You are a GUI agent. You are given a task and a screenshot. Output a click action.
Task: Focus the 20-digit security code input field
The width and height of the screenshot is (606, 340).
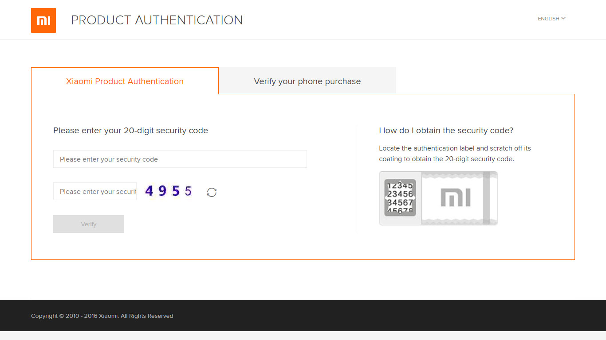[180, 159]
